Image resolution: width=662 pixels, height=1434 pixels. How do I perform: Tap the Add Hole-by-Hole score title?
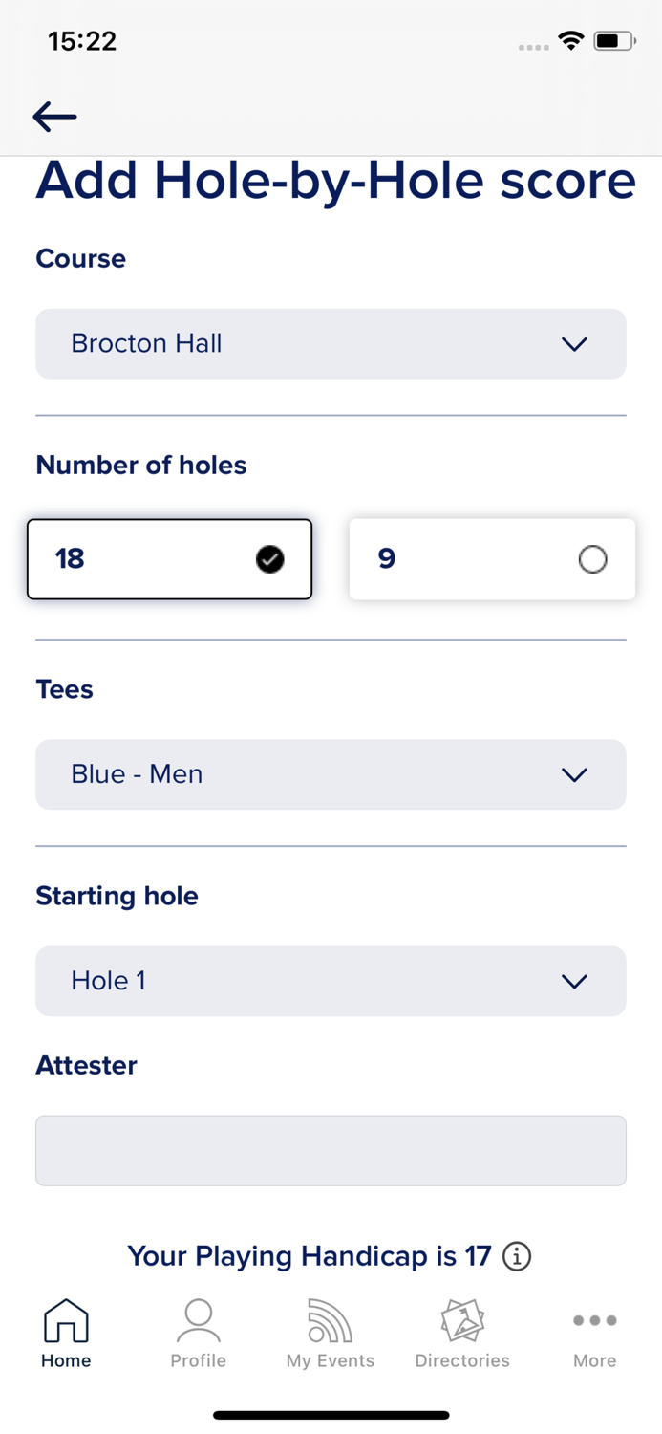click(x=334, y=182)
